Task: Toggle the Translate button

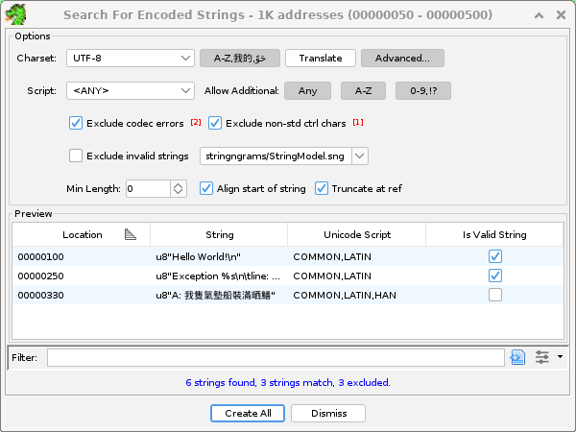Action: [x=320, y=58]
